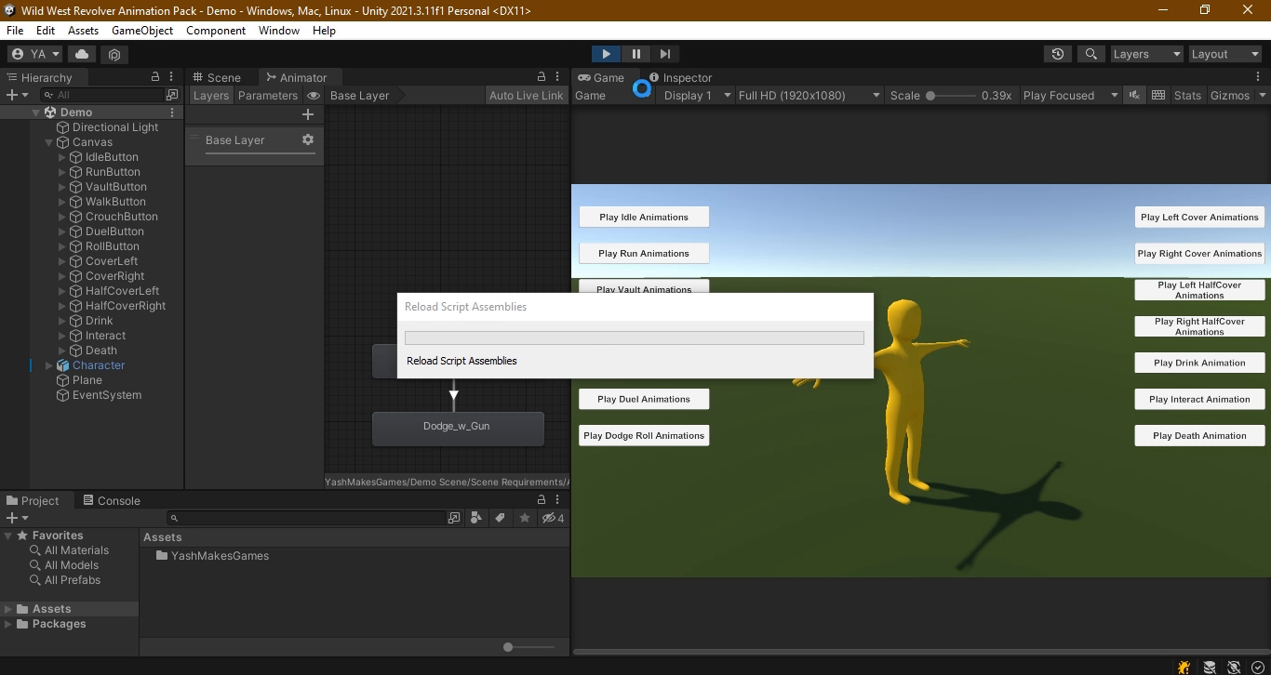This screenshot has height=675, width=1271.
Task: Open the Component menu
Action: 216,30
